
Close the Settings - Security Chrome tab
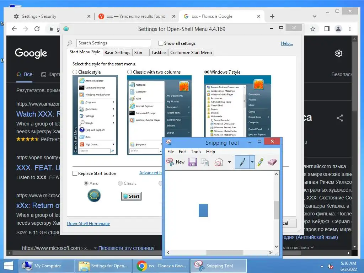(x=89, y=16)
